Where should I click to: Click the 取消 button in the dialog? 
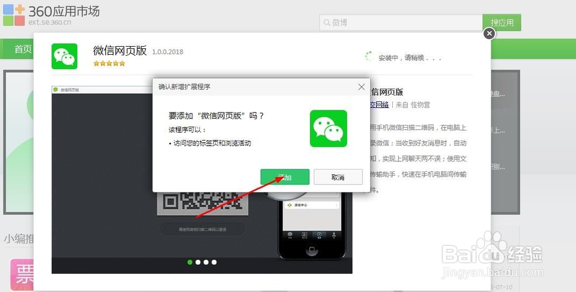tap(338, 177)
